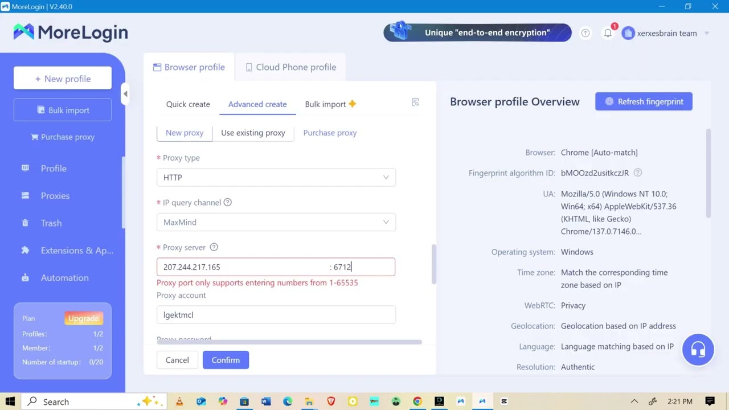Open the headset support chat button
The height and width of the screenshot is (410, 729).
tap(698, 349)
